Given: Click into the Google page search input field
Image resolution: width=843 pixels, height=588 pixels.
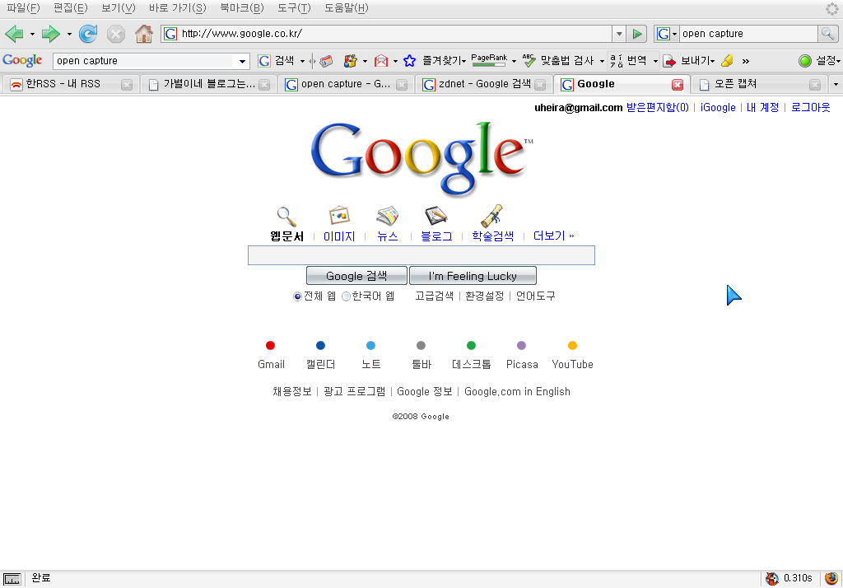Looking at the screenshot, I should pyautogui.click(x=421, y=255).
